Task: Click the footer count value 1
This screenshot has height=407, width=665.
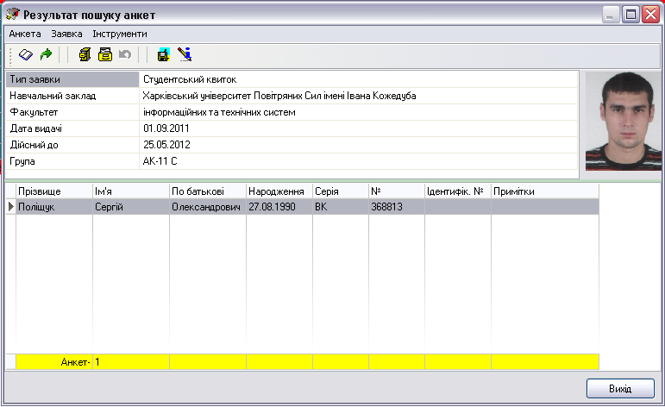Action: point(131,362)
